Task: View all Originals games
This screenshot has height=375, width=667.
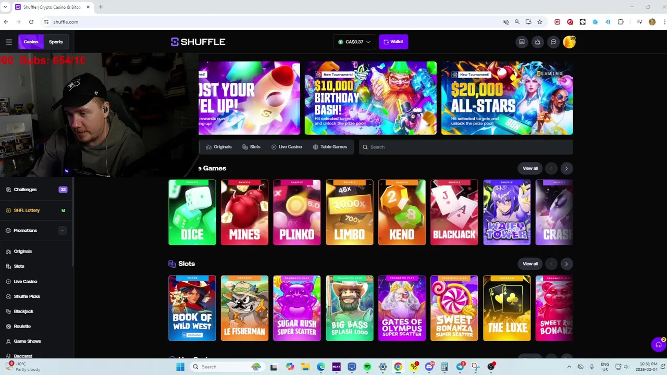Action: coord(530,168)
